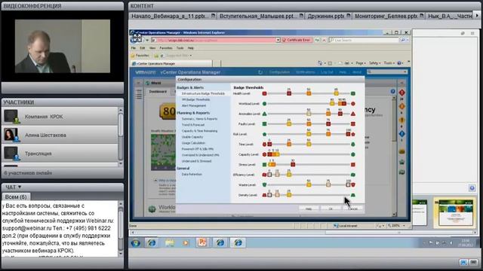Open the Dashboard tab in vCenter
Image resolution: width=483 pixels, height=271 pixels.
[158, 92]
